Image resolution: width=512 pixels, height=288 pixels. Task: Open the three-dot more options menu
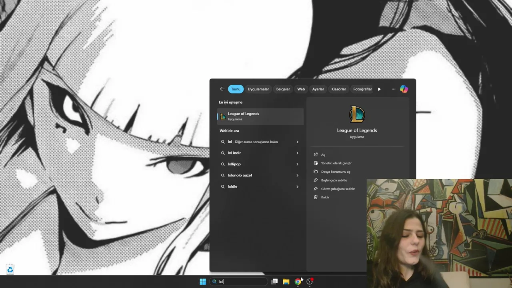pyautogui.click(x=394, y=89)
